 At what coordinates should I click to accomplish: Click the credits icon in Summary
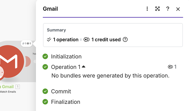point(87,39)
